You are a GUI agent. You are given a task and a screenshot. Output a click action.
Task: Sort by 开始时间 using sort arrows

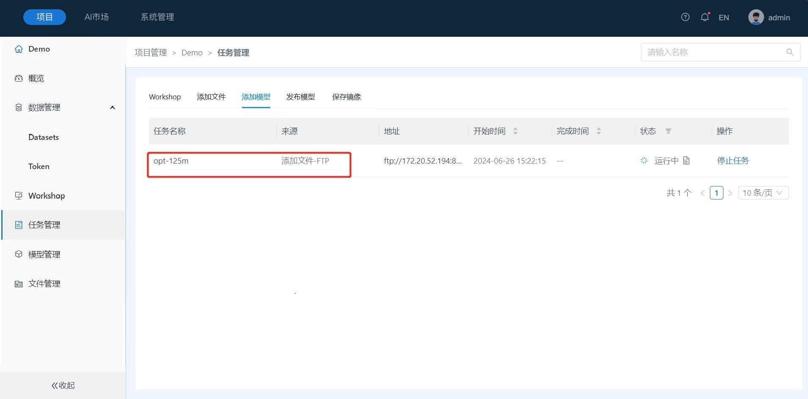point(515,131)
